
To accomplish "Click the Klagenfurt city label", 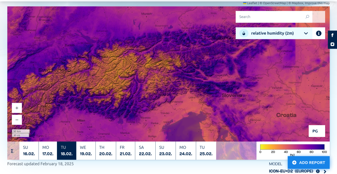I will pos(221,76).
